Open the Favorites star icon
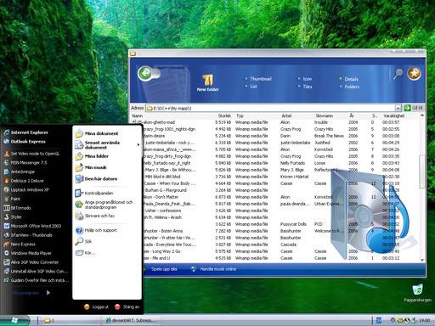The height and width of the screenshot is (326, 435). tap(414, 73)
